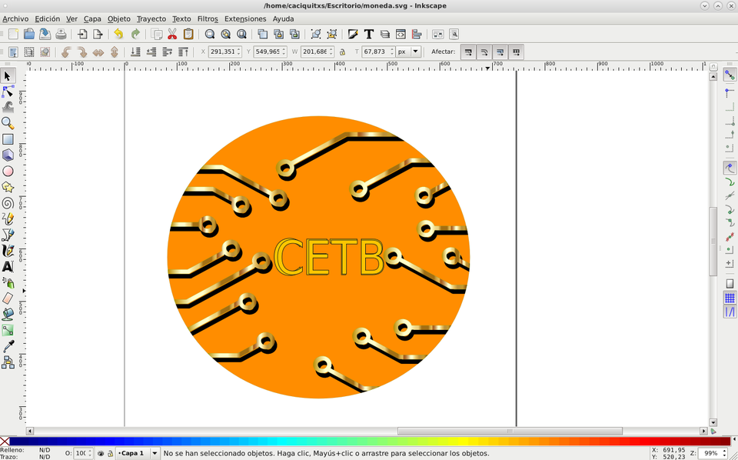Select the Ellipse circle tool
The height and width of the screenshot is (460, 738).
(8, 171)
